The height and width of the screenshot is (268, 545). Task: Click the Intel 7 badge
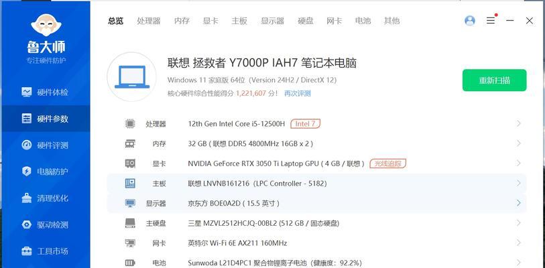(x=305, y=124)
